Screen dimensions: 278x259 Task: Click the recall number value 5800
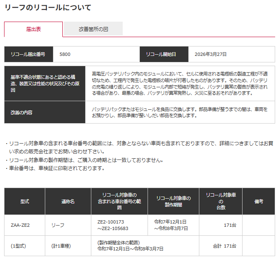[65, 54]
